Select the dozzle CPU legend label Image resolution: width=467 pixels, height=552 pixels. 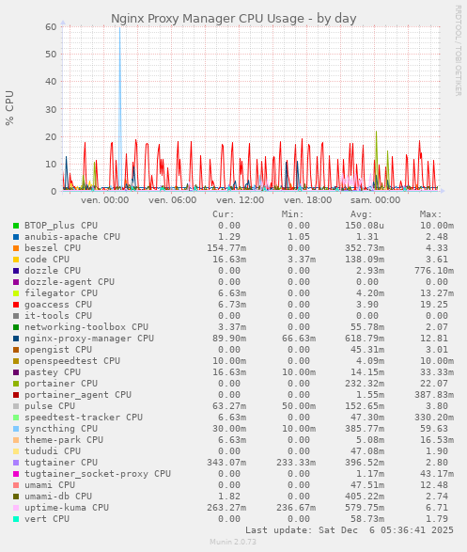pos(53,271)
